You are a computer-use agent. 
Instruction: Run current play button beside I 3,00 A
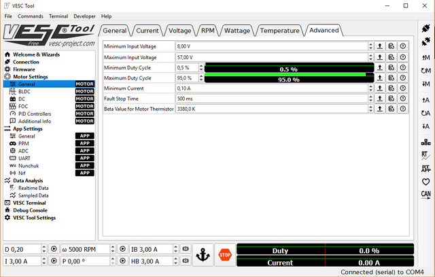[54, 261]
